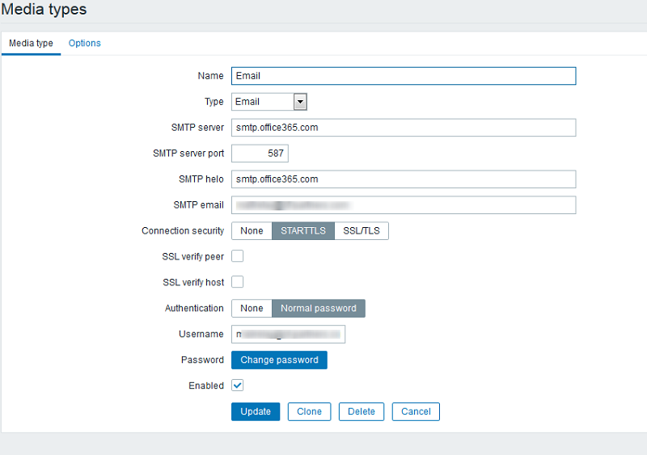The image size is (647, 455).
Task: Select the Media type tab
Action: (x=31, y=44)
